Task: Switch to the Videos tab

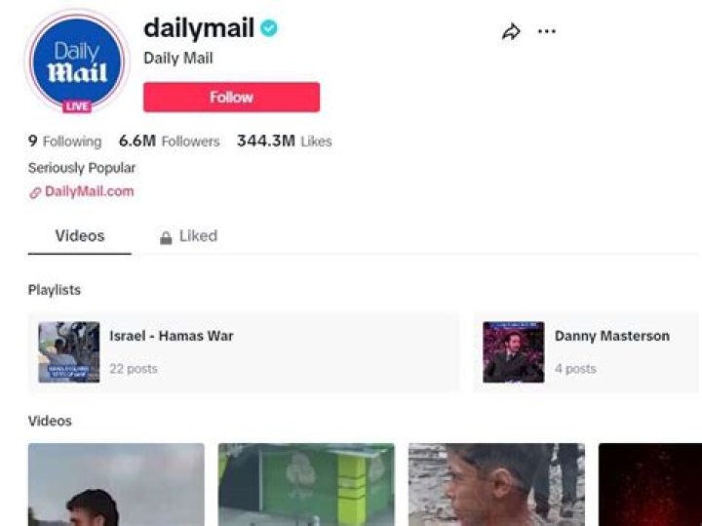Action: pos(80,236)
